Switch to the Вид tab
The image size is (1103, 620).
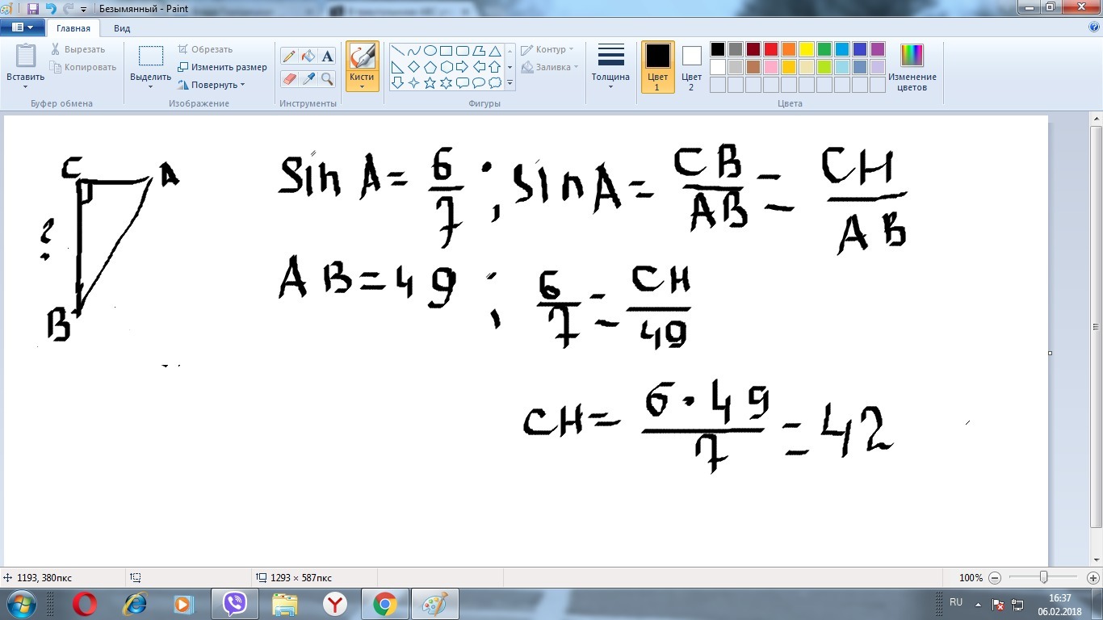coord(122,28)
